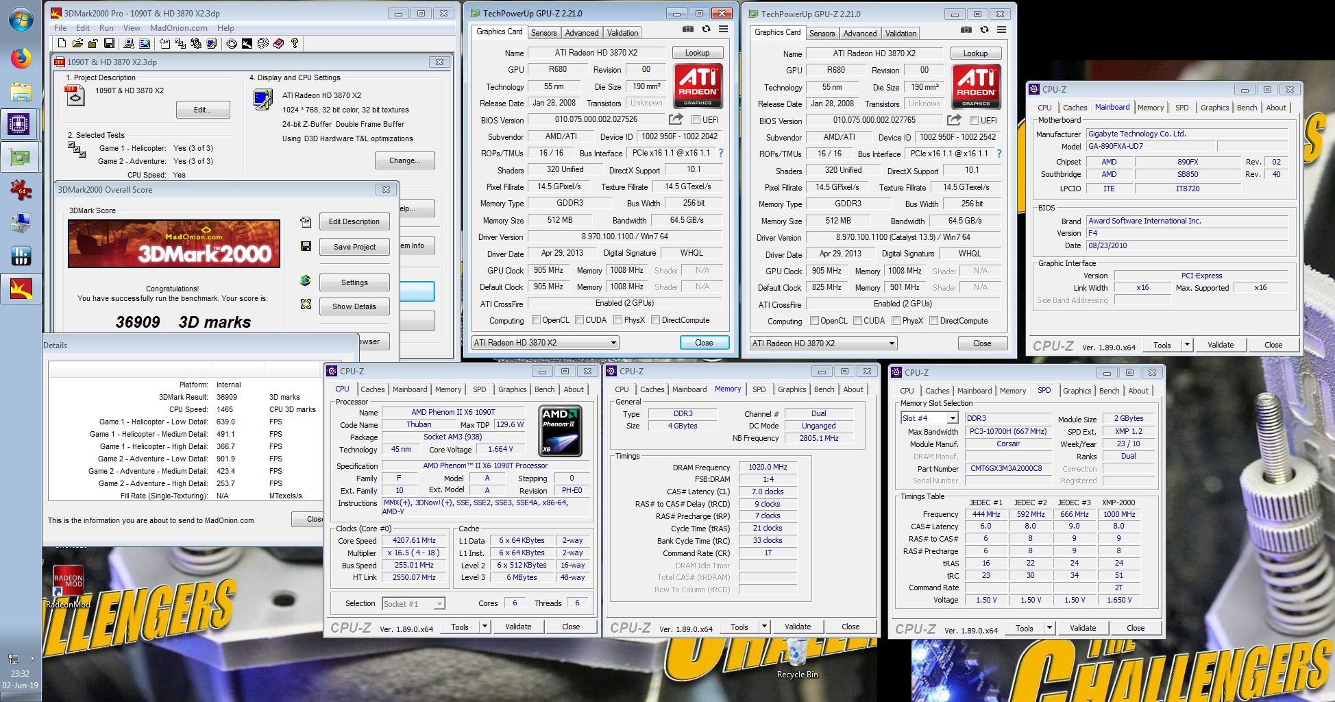Click the Save project floppy icon in 3DMark2000 toolbar

[109, 43]
